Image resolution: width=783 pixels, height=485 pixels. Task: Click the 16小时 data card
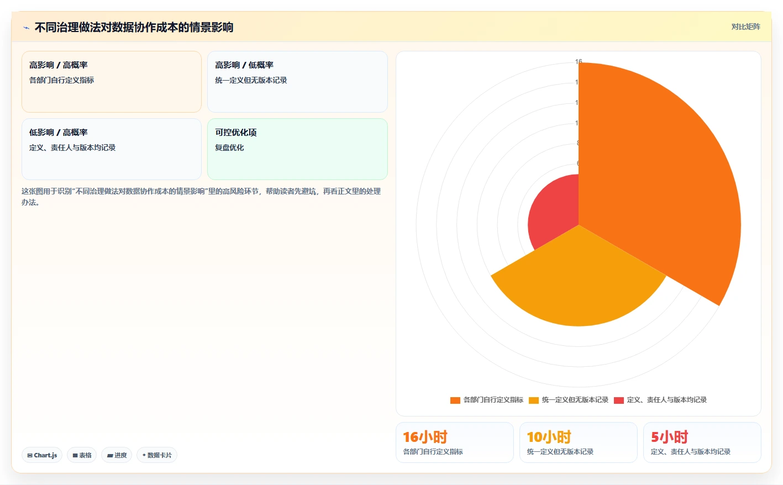pos(455,442)
